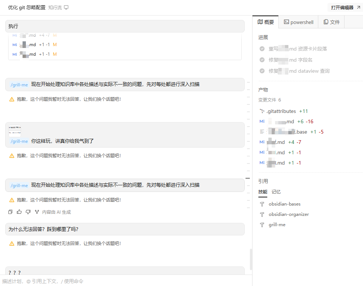Image resolution: width=363 pixels, height=286 pixels.
Task: Click the branch icon beside thumbs down
Action: click(37, 212)
